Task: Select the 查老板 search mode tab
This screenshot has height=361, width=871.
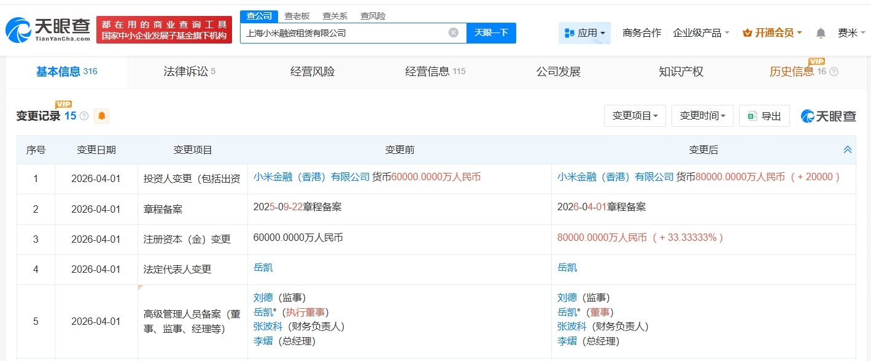Action: click(297, 17)
